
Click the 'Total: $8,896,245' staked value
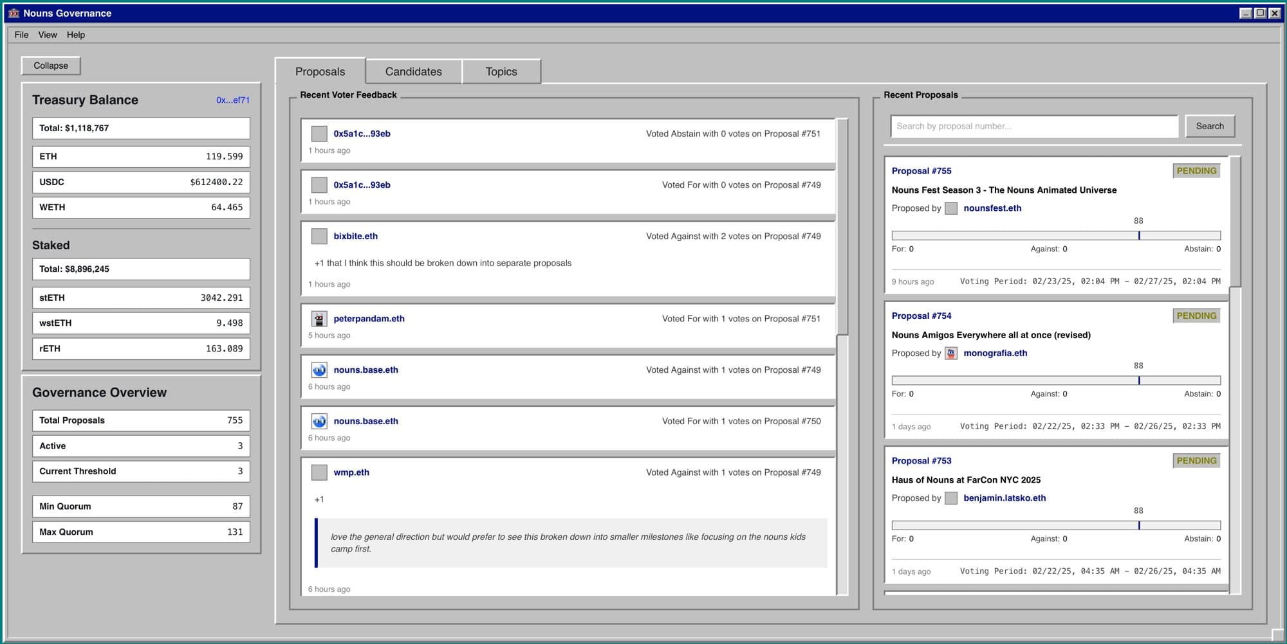point(141,269)
